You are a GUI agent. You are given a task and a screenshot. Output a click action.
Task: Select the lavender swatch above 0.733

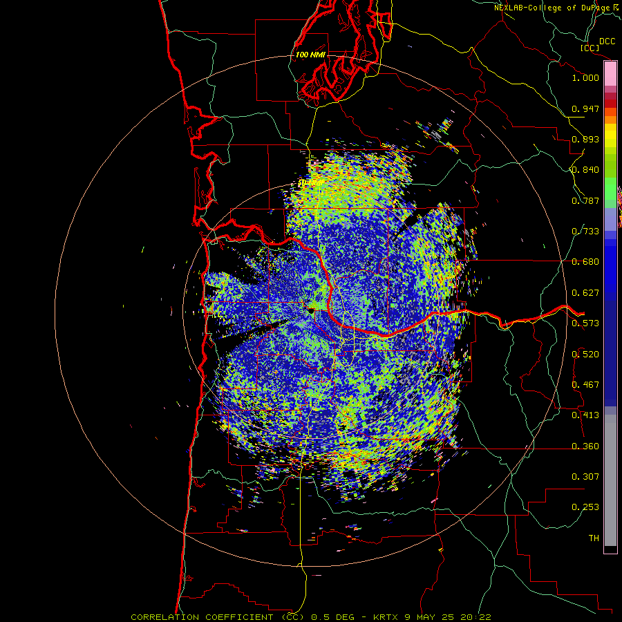[610, 219]
